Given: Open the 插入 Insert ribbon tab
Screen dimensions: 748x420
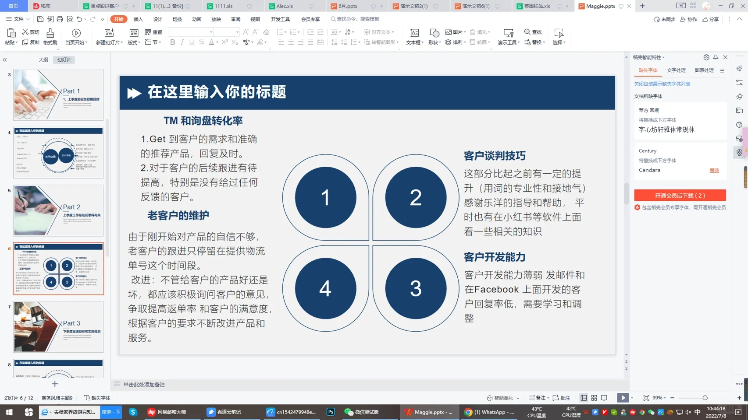Looking at the screenshot, I should (x=138, y=19).
